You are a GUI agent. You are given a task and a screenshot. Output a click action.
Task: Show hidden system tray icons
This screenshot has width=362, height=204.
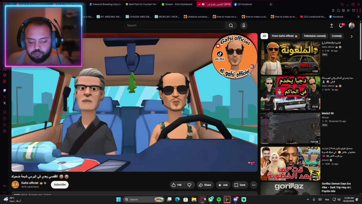coord(308,199)
